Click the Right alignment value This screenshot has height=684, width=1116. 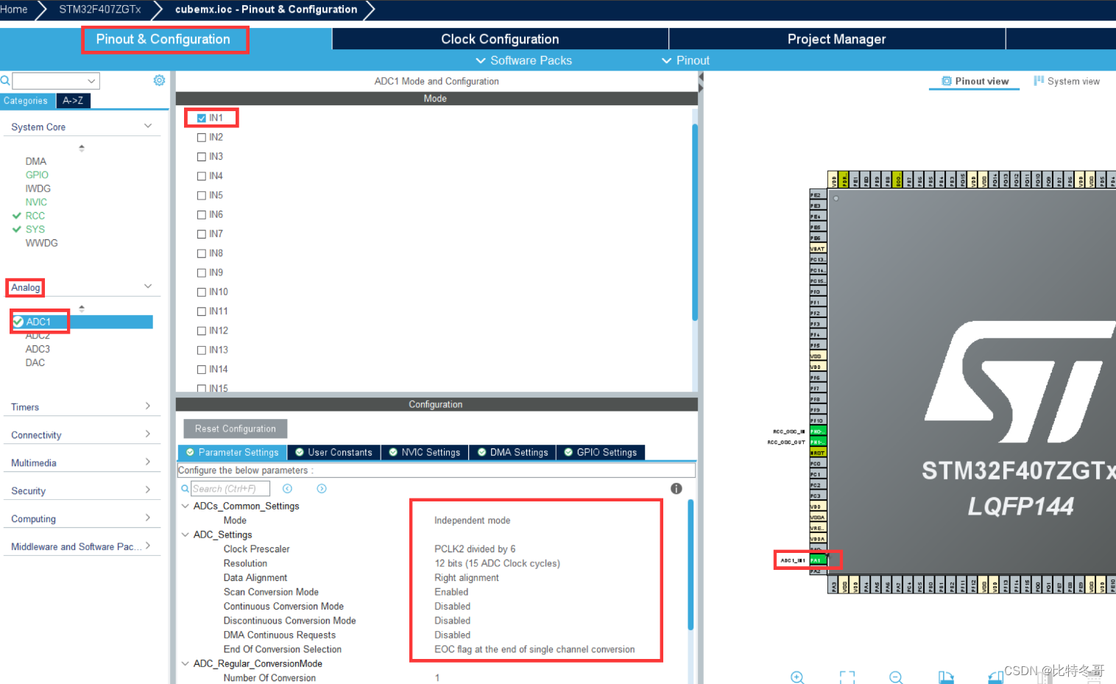tap(467, 577)
